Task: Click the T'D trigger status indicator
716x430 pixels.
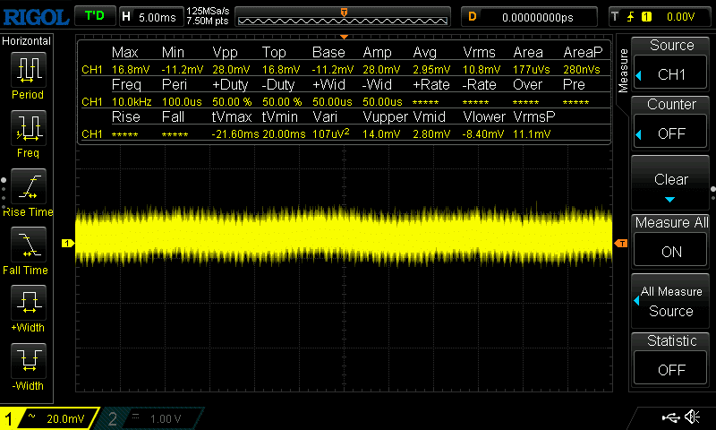Action: click(93, 16)
